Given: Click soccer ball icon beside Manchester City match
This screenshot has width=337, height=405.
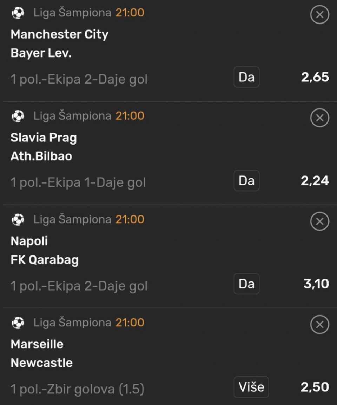Looking at the screenshot, I should click(x=18, y=13).
